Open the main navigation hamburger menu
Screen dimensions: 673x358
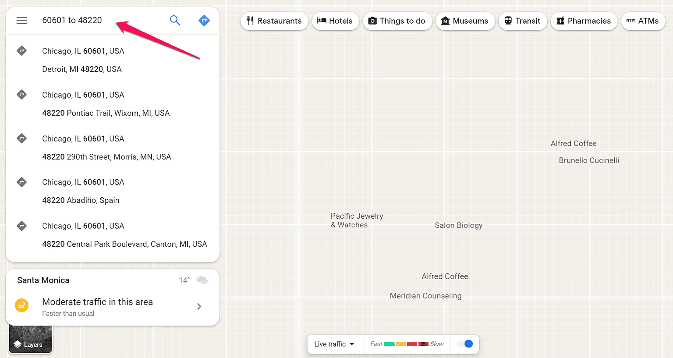(x=21, y=20)
